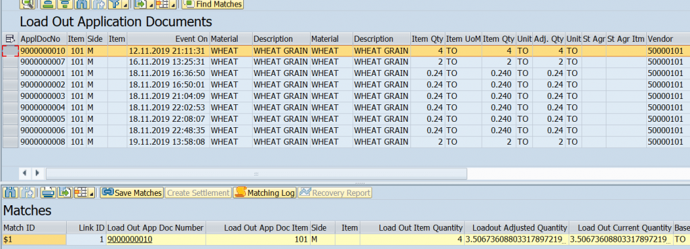Click the Event On column header
This screenshot has width=690, height=249.
[168, 38]
